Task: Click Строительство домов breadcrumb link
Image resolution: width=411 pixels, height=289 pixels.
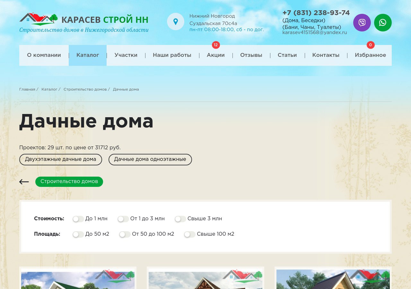Action: tap(85, 89)
